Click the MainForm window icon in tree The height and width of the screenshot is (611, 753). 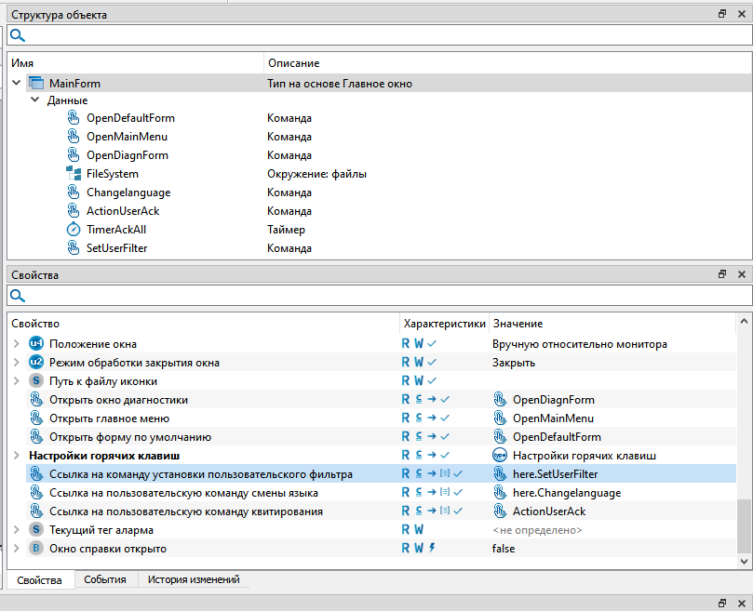tap(36, 84)
